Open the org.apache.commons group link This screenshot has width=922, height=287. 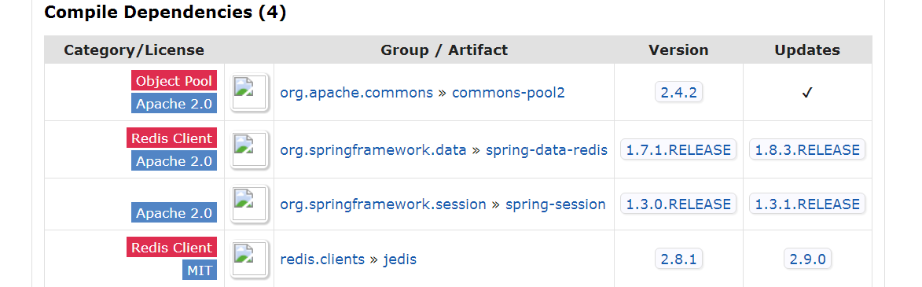pyautogui.click(x=356, y=92)
